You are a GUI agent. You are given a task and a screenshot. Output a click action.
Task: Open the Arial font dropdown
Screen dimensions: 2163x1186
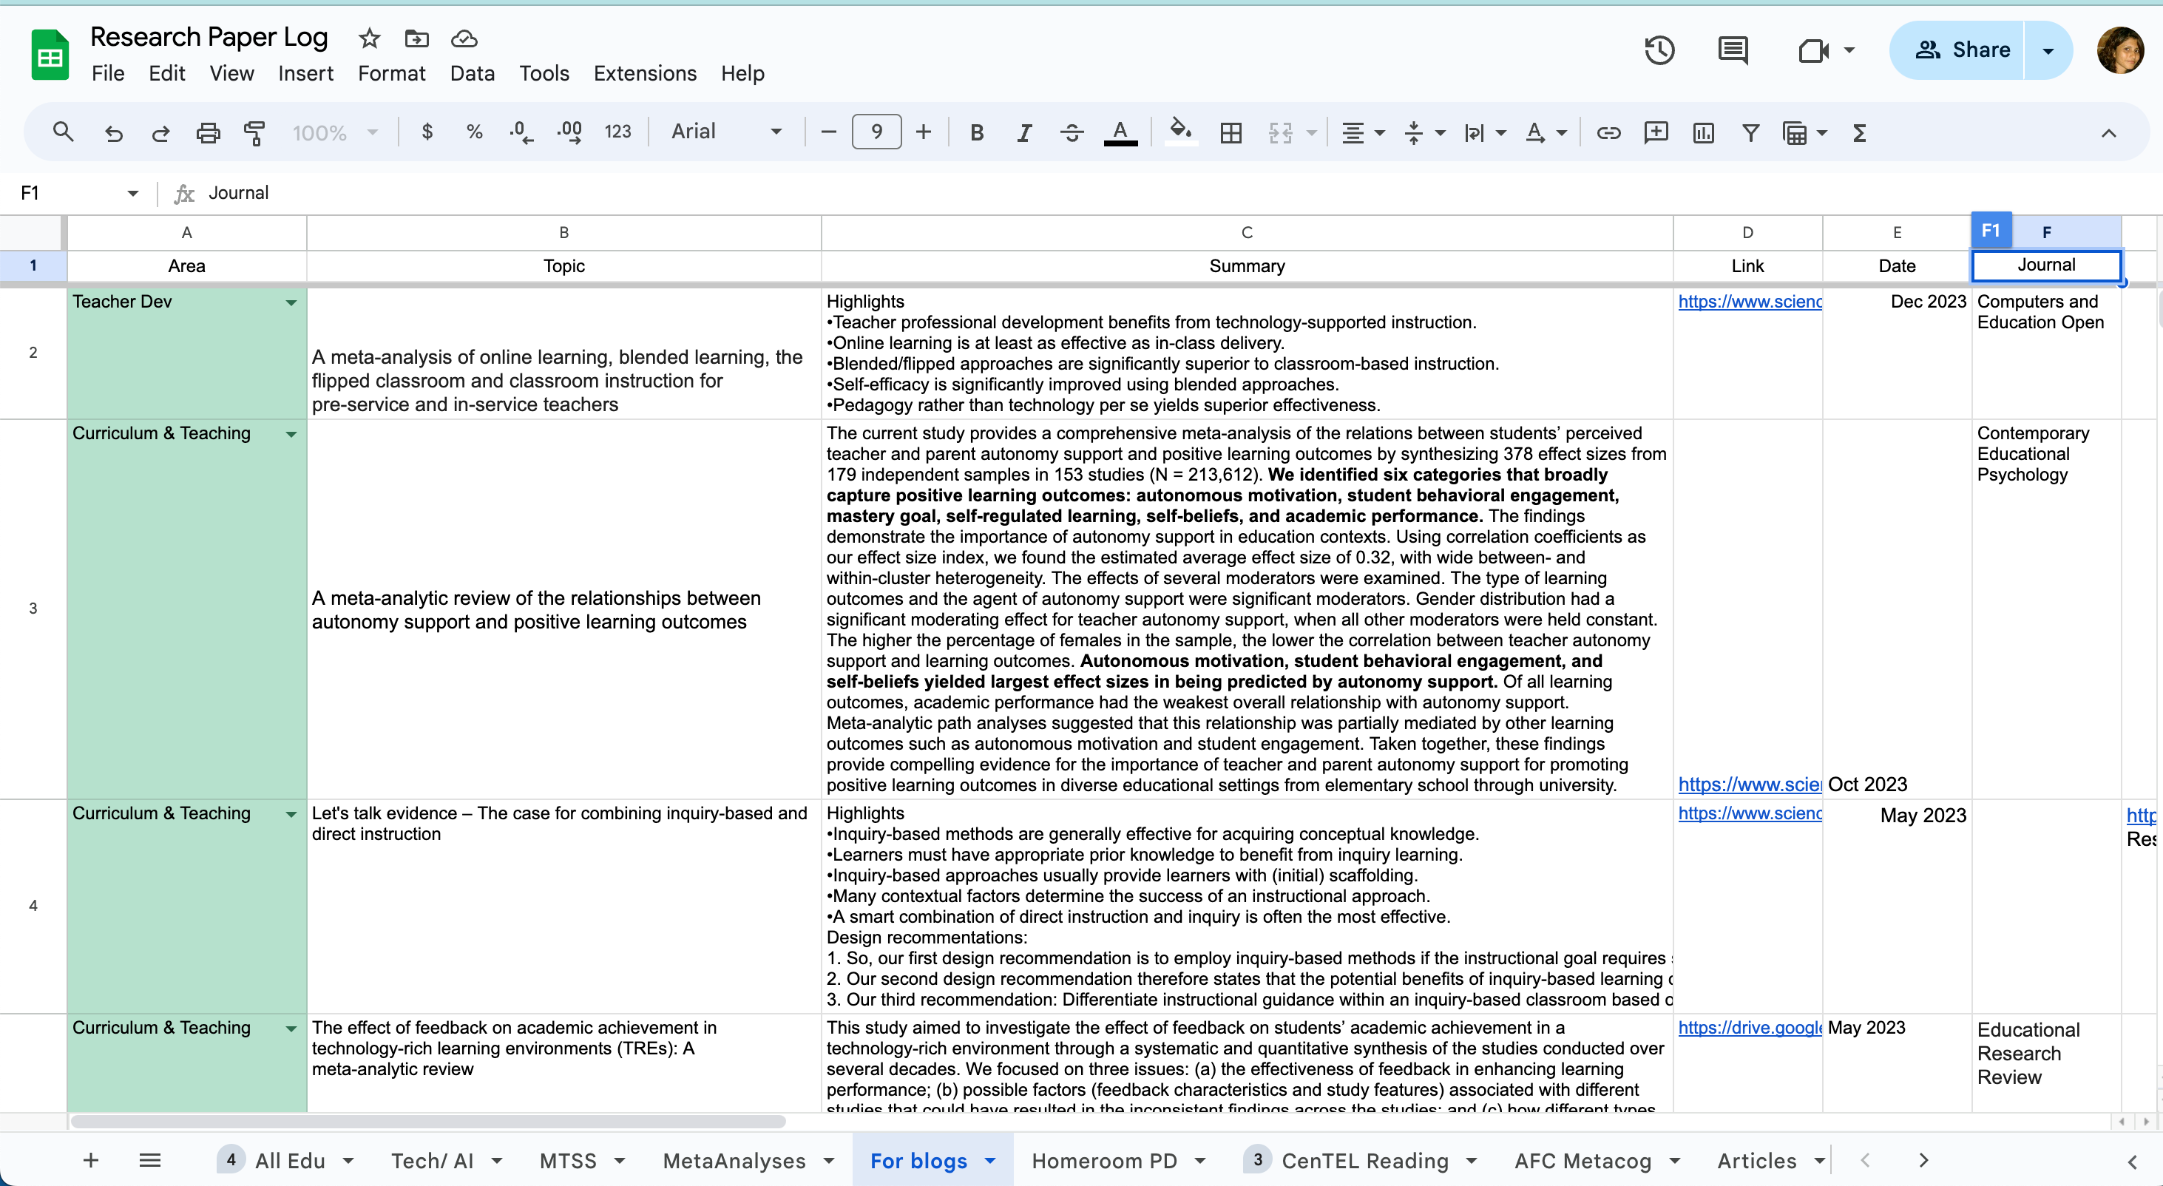tap(727, 132)
